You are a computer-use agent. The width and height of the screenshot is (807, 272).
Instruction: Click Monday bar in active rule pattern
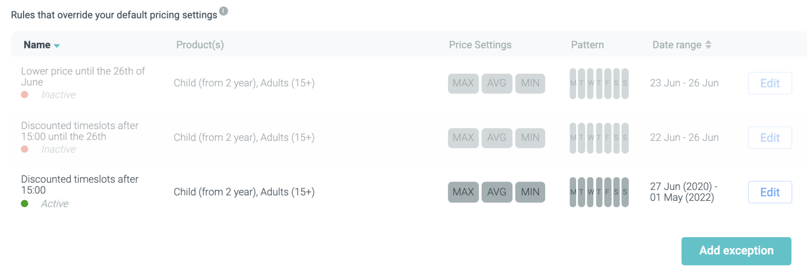tap(573, 192)
